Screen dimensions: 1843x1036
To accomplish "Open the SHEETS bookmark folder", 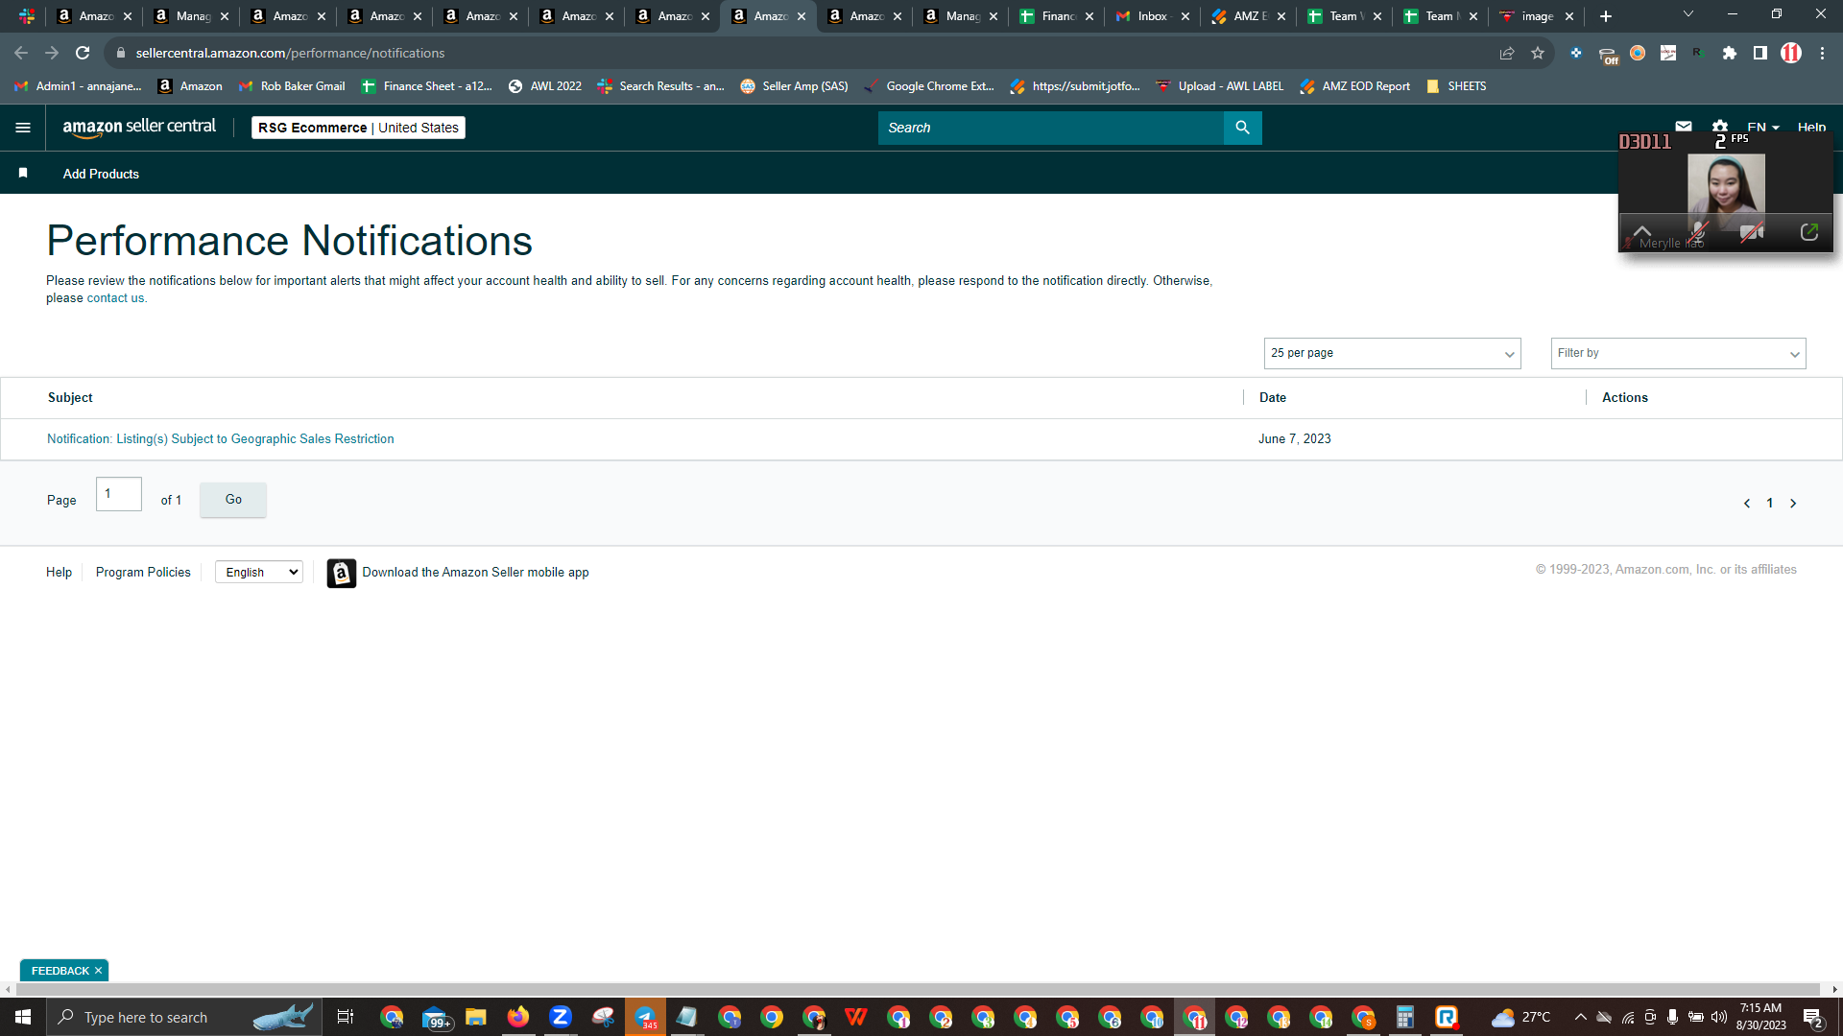I will coord(1456,86).
